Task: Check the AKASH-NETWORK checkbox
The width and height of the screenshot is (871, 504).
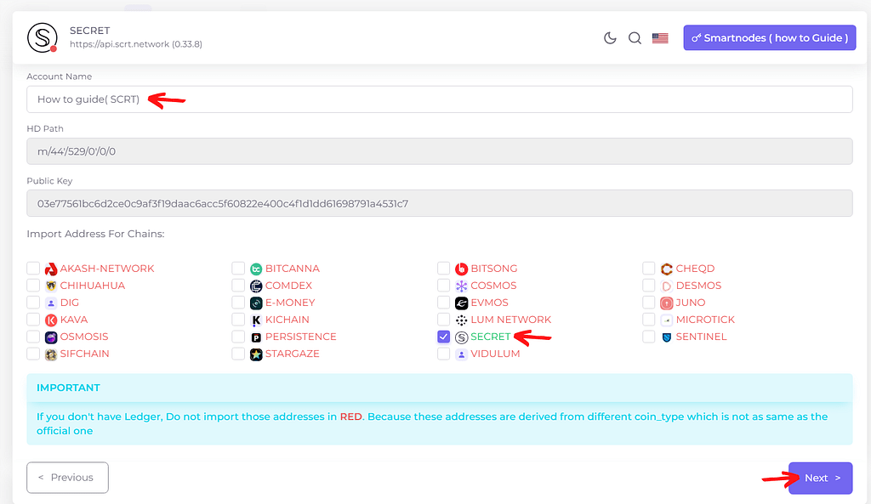Action: (x=33, y=268)
